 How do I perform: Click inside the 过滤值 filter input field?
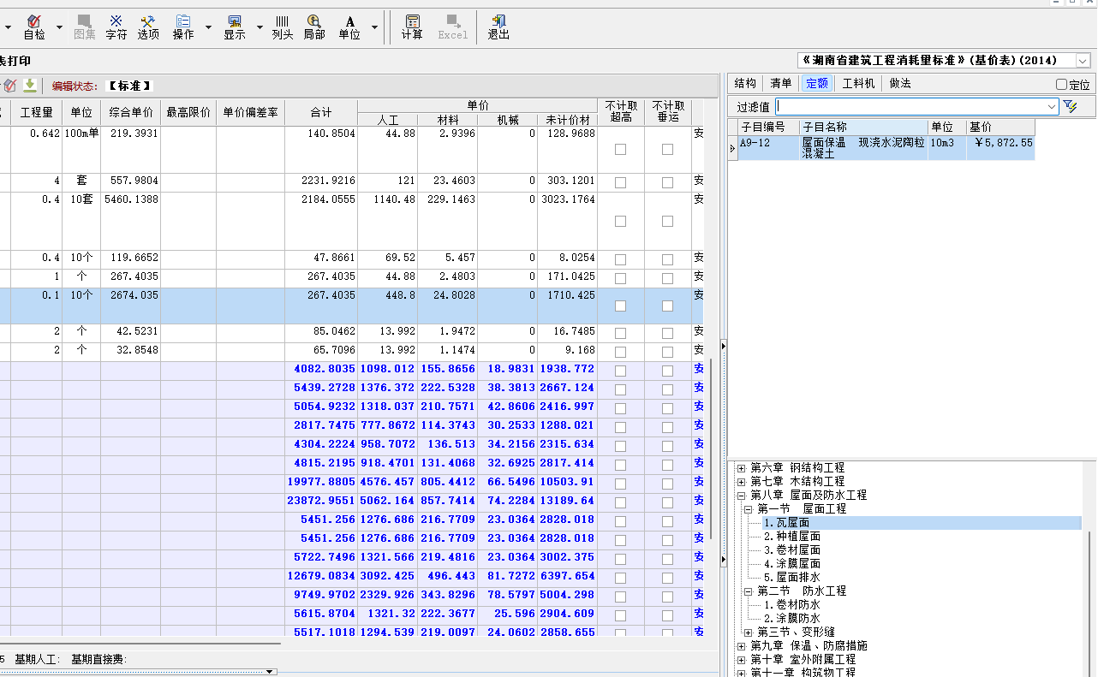point(910,106)
